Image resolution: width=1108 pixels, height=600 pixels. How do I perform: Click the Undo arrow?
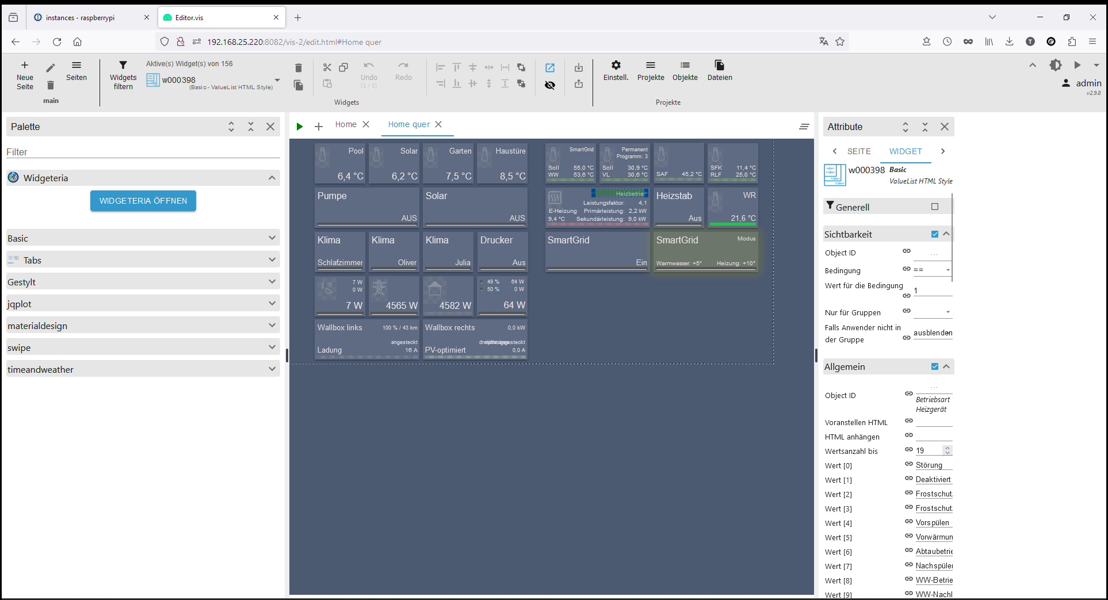[x=369, y=66]
